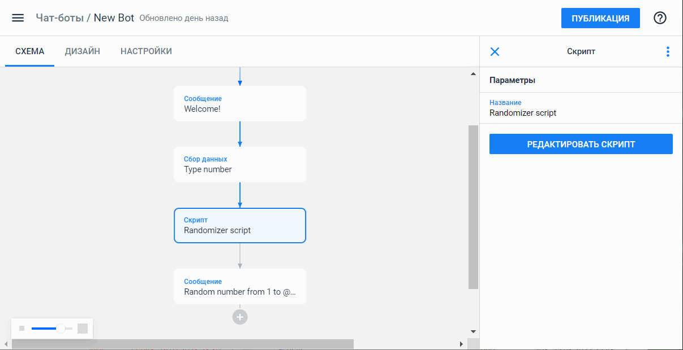Open the three-dot options menu in Скрипт panel
This screenshot has width=683, height=350.
(x=668, y=52)
